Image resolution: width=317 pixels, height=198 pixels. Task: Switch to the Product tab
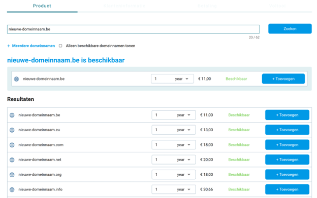42,6
